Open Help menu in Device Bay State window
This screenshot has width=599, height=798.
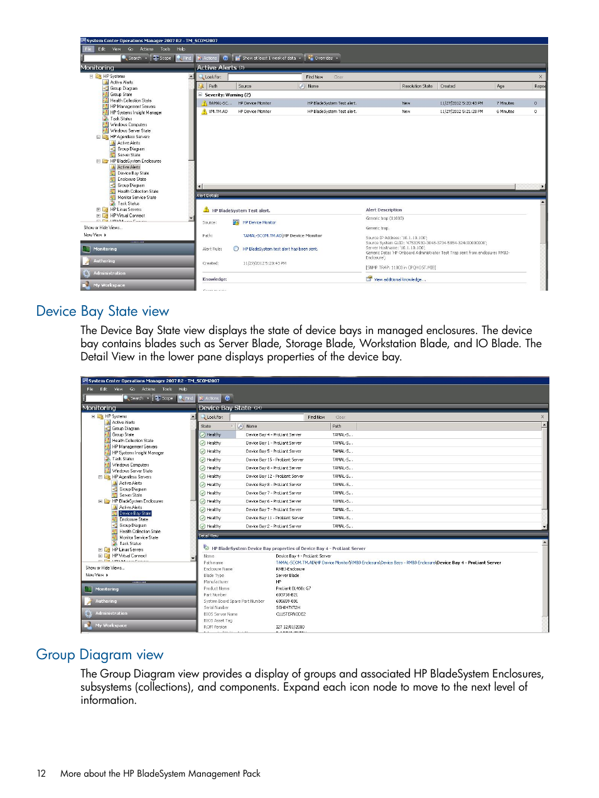click(183, 389)
